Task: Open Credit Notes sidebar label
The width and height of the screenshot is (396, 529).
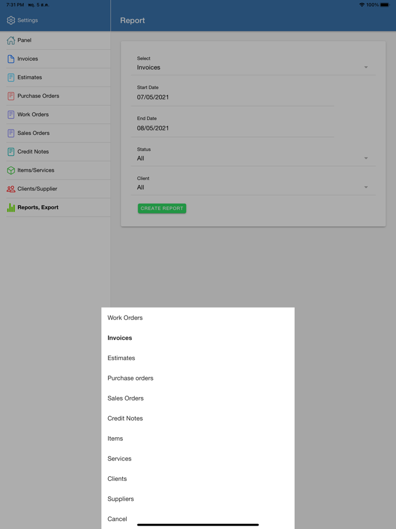Action: 33,151
